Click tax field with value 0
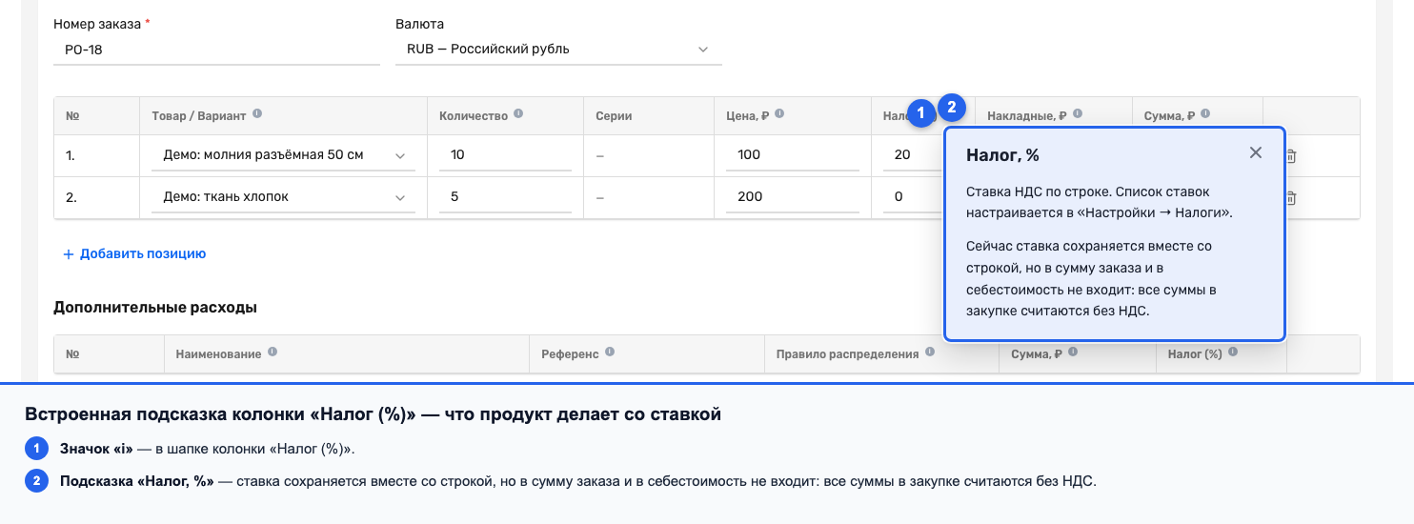Screen dimensions: 1414x524 (913, 197)
